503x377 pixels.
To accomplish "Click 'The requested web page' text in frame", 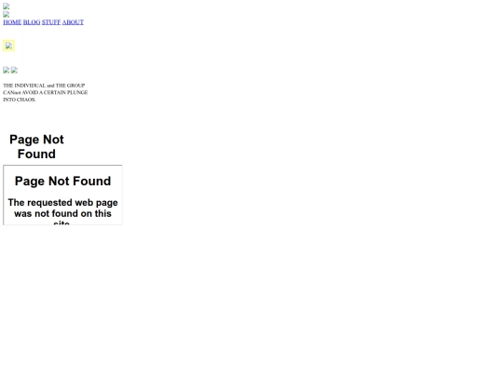I will coord(63,203).
